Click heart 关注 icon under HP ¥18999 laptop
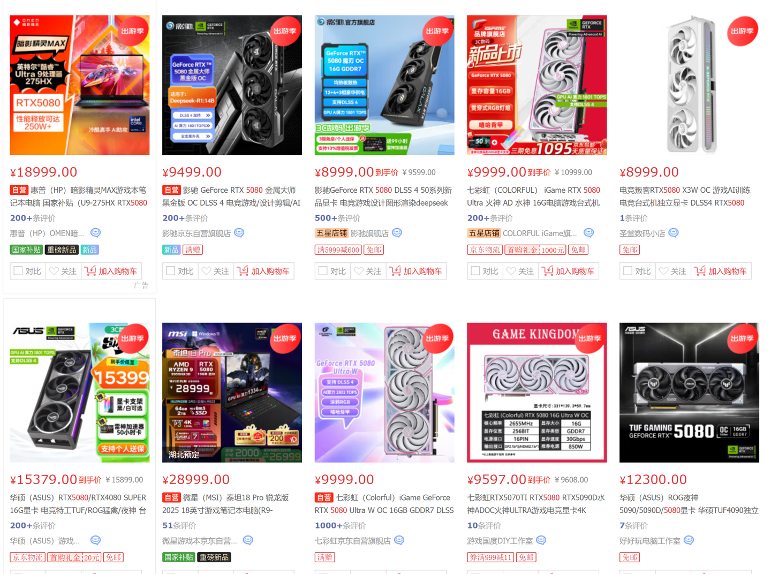The height and width of the screenshot is (574, 771). (x=54, y=271)
